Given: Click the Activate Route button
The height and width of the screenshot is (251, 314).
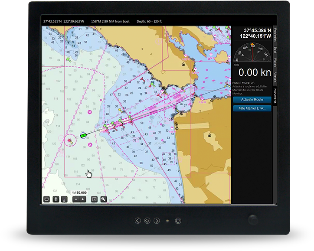Looking at the screenshot, I should click(252, 100).
